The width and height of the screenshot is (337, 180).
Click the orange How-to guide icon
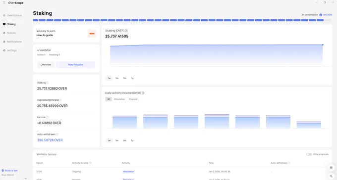click(92, 34)
